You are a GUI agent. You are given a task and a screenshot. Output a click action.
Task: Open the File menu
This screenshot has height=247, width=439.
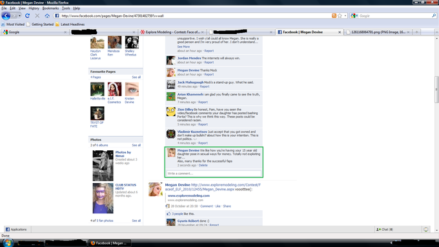(x=5, y=8)
